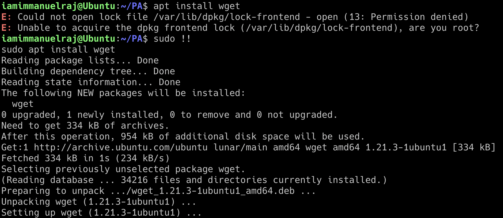503x218 pixels.
Task: Click the wget_1.21.3-1ubuntu1_amd64.deb filename
Action: pos(213,191)
